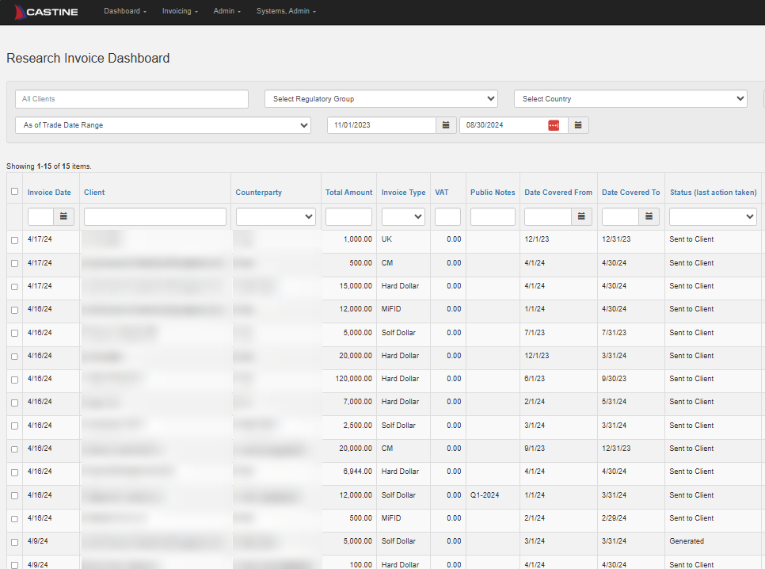The image size is (765, 569).
Task: Click the red password-manager icon in the end date field
Action: [x=554, y=125]
